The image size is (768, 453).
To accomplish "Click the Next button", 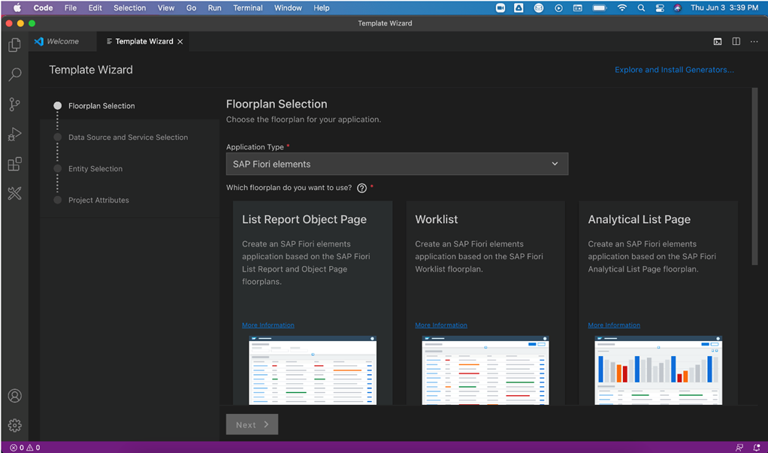I will (x=252, y=424).
